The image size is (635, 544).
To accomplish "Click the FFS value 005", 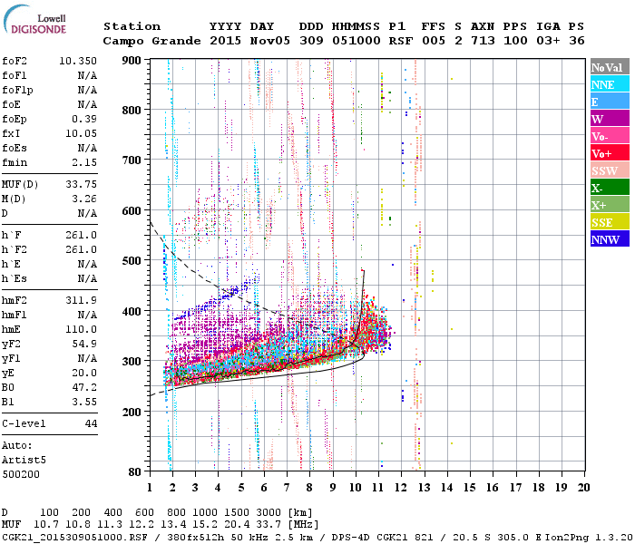I will 434,41.
